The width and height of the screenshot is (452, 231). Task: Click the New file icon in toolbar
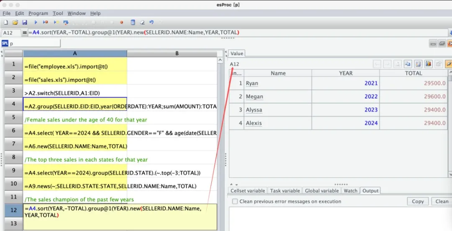[5, 22]
